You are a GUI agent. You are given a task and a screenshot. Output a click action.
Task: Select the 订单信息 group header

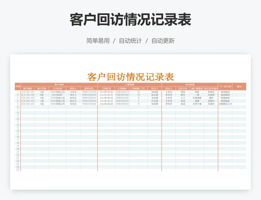point(130,84)
